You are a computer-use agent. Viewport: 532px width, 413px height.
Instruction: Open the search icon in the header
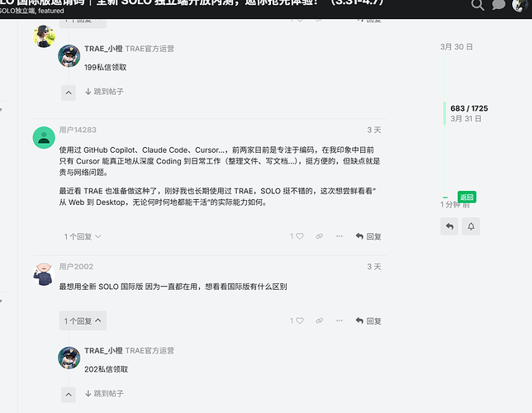[x=477, y=5]
